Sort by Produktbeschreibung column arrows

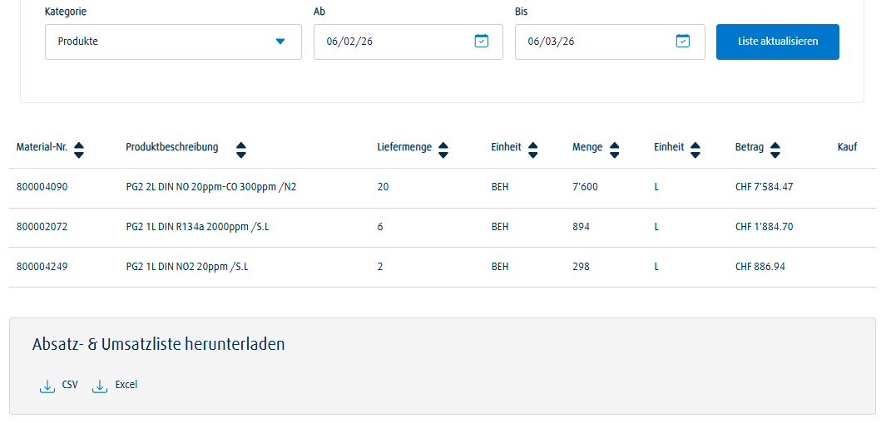(241, 150)
